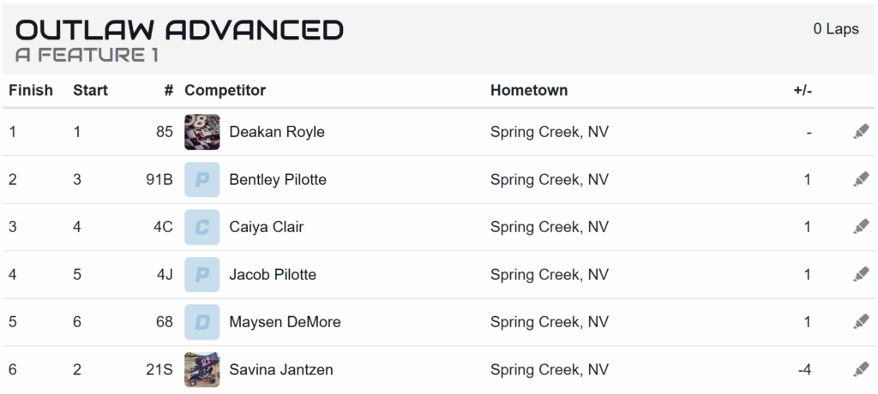Click the +/- column header
Viewport: 878px width, 394px height.
tap(803, 91)
